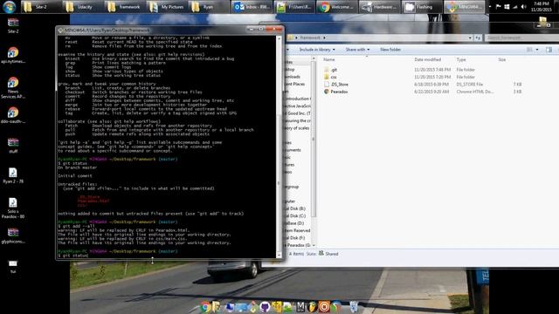Switch to the framework folder taskbar button

point(126,7)
